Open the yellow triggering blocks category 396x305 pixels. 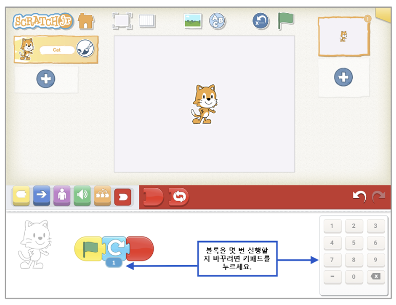point(21,196)
